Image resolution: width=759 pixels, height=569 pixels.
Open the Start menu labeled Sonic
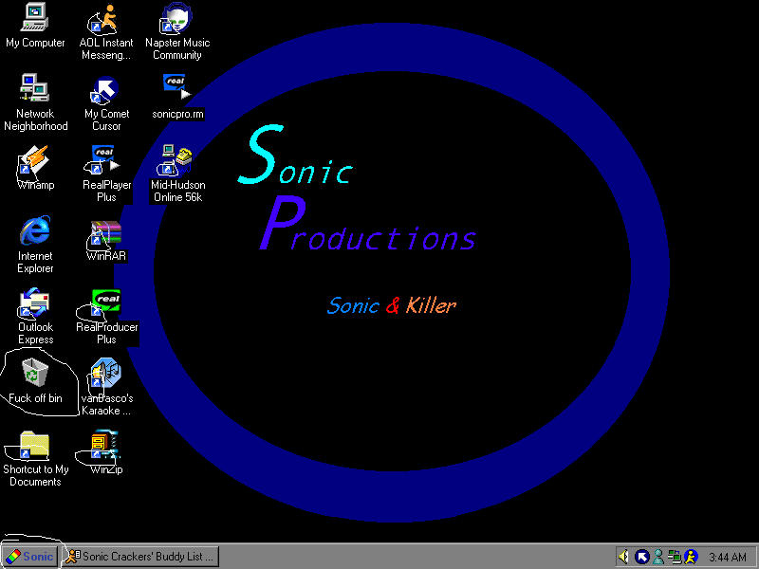click(x=29, y=557)
